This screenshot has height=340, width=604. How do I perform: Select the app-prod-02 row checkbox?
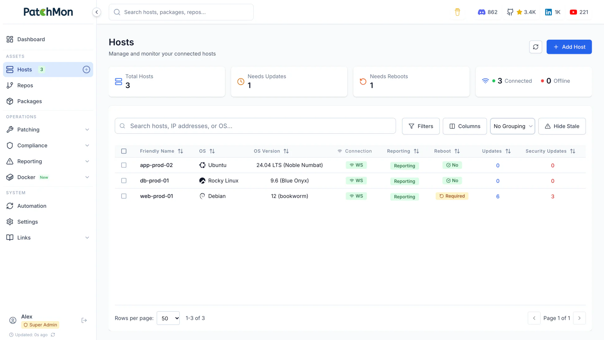pos(124,165)
